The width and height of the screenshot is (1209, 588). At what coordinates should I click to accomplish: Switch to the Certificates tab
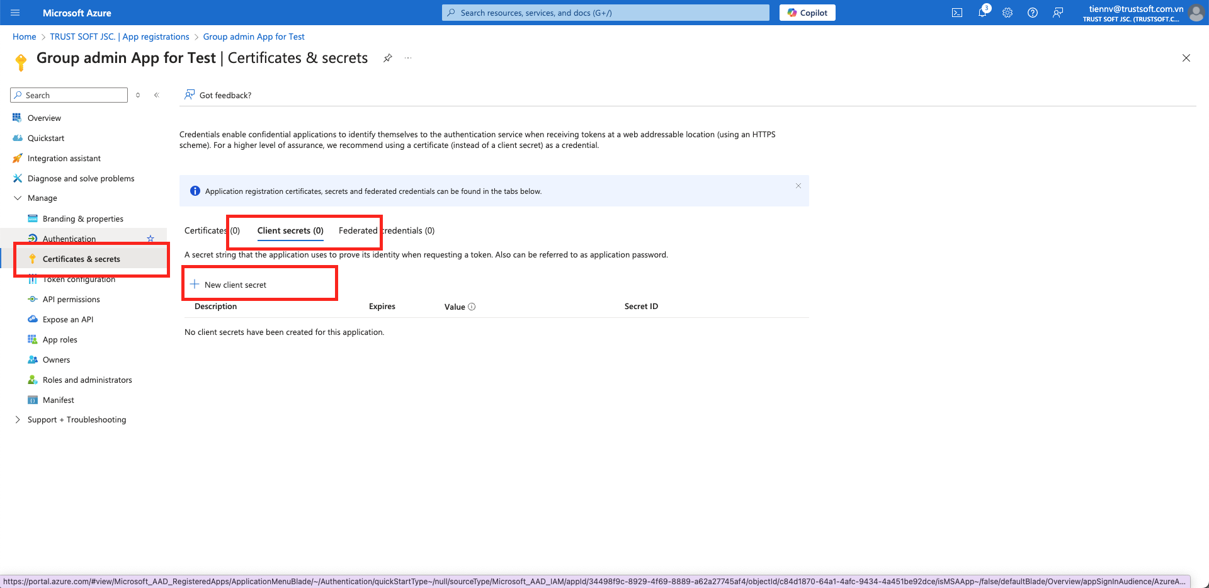[x=212, y=230]
